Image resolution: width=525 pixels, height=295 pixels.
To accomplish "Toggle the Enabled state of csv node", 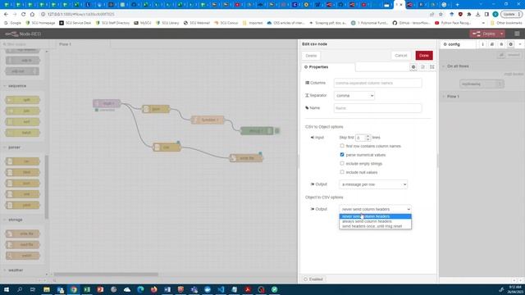I will (313, 279).
